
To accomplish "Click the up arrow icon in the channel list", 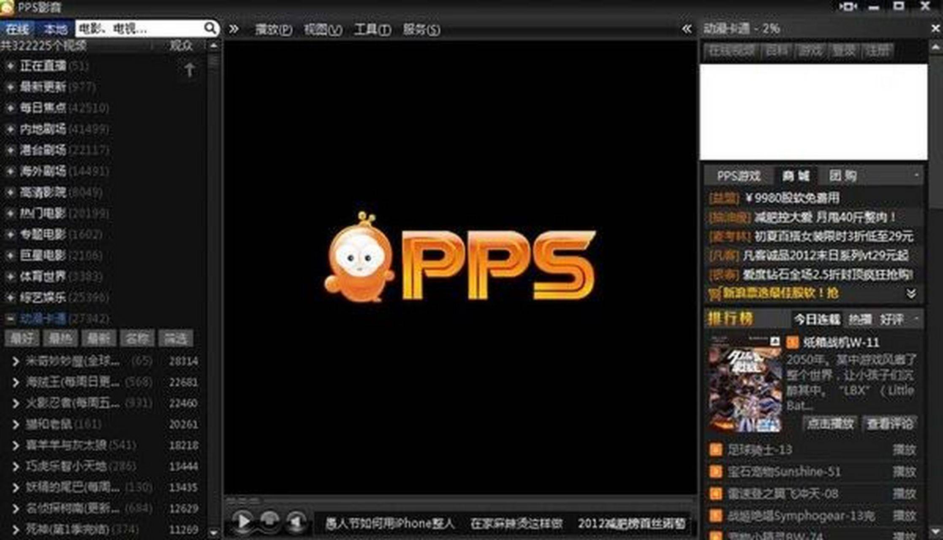I will (190, 70).
